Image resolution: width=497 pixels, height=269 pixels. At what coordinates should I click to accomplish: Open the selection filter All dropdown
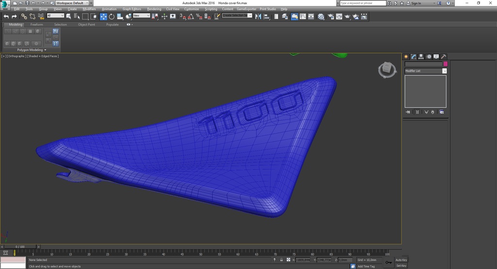click(x=55, y=16)
